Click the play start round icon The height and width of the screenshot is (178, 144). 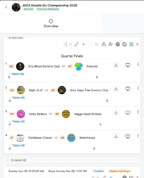(x=97, y=44)
